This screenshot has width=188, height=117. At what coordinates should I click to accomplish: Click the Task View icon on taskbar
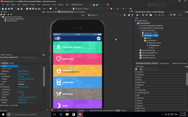54,115
